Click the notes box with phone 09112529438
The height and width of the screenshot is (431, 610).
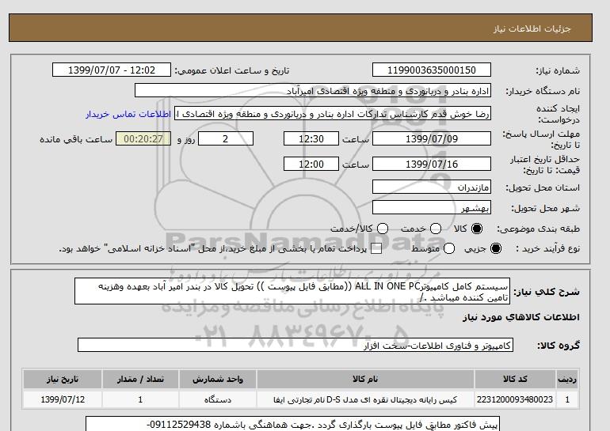(x=292, y=424)
